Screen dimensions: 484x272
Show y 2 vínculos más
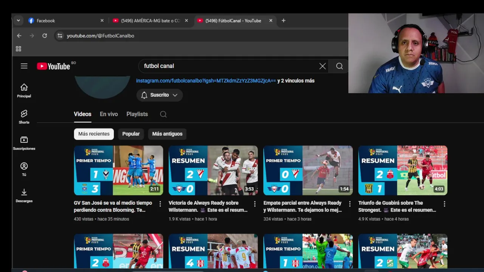click(296, 80)
